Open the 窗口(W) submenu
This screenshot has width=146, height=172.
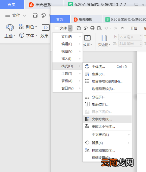pos(67,88)
